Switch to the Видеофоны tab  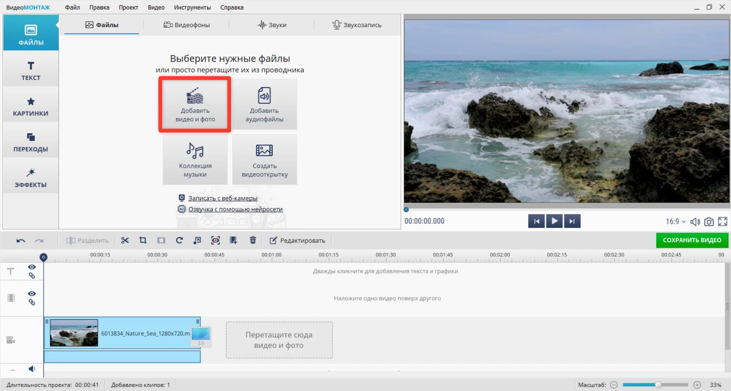click(187, 25)
